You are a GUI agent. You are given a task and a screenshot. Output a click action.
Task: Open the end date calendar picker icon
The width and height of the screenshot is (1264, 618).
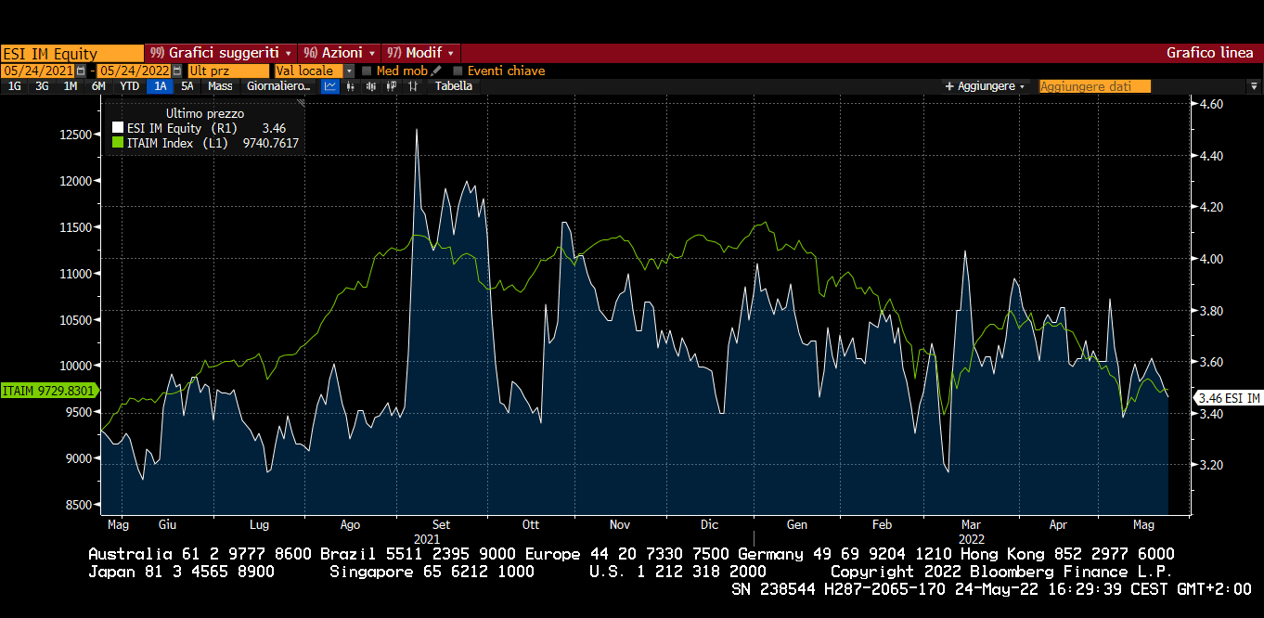click(x=177, y=71)
